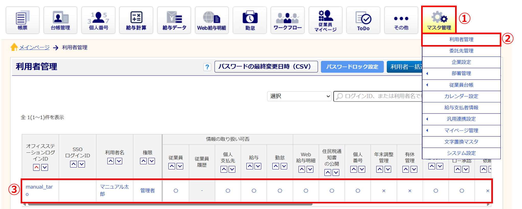Open the 個人番号 personal number icon
The image size is (522, 209).
tap(98, 20)
